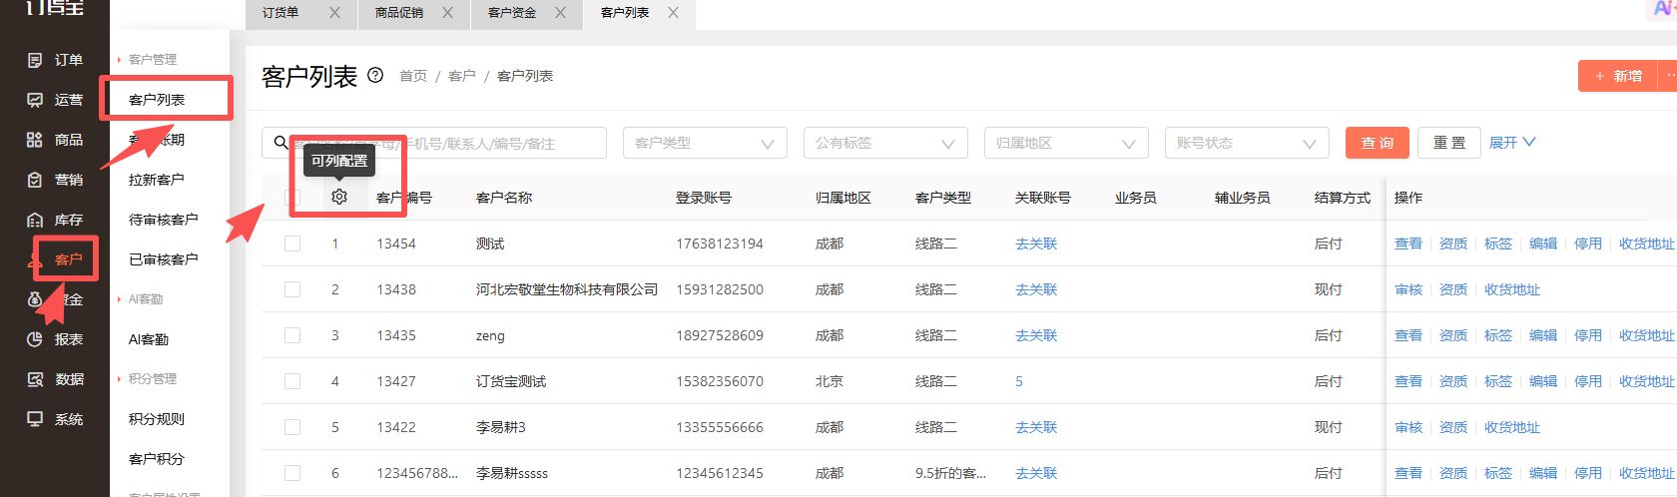Click 资质 for 李易耕3
Screen dimensions: 1677x497
click(1453, 427)
